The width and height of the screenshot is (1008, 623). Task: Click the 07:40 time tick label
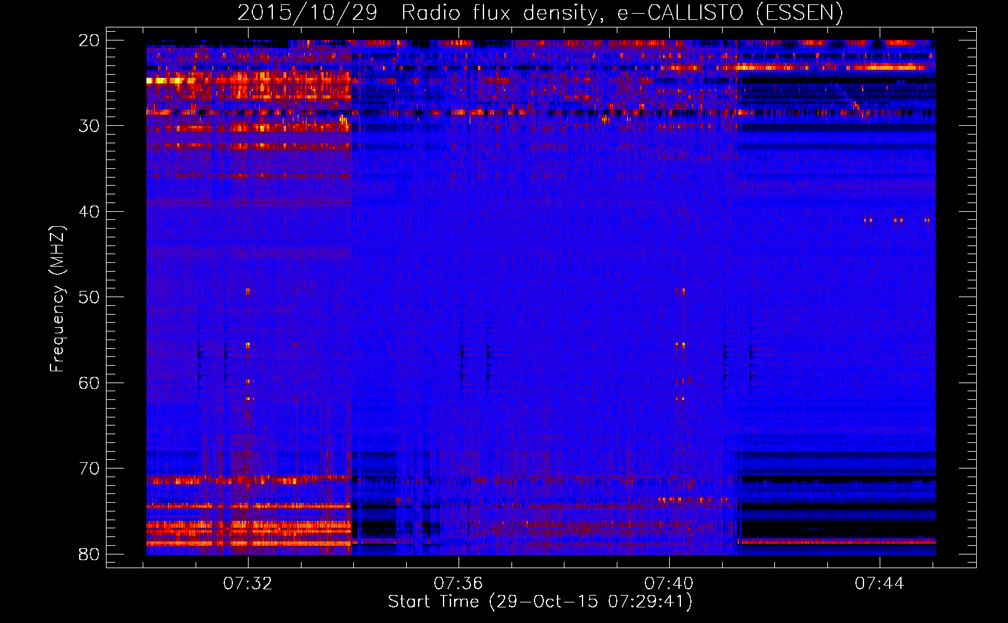(x=668, y=584)
